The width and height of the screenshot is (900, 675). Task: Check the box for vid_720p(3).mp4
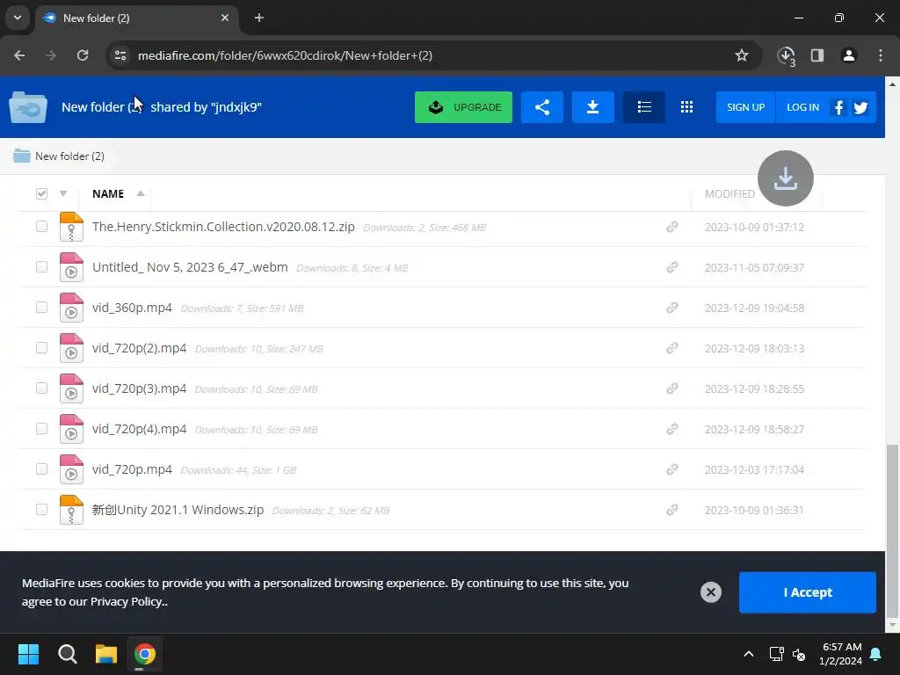pyautogui.click(x=41, y=388)
